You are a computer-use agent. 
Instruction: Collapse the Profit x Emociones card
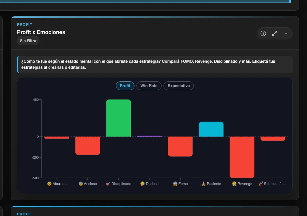[x=286, y=33]
